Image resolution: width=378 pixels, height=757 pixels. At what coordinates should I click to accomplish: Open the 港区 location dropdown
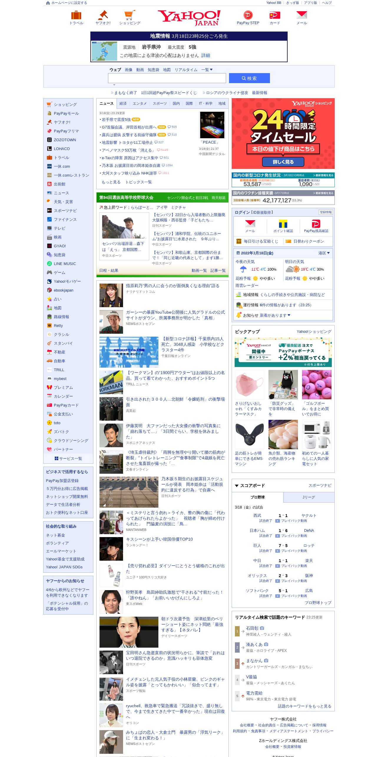tap(324, 253)
